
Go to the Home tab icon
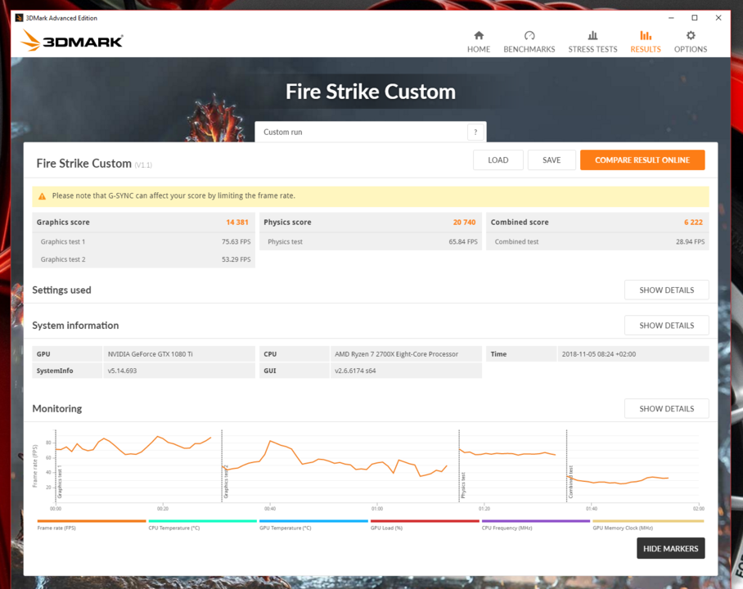[x=479, y=35]
